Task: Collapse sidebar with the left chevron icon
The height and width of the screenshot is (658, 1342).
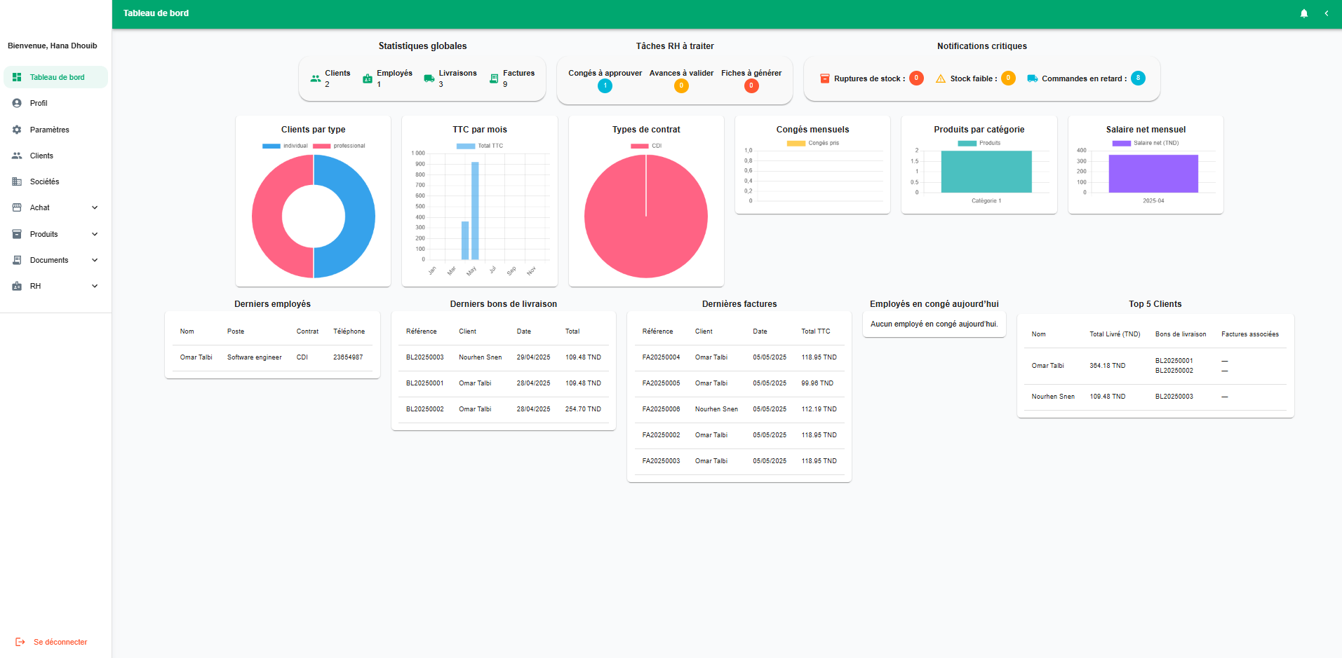Action: (1327, 13)
